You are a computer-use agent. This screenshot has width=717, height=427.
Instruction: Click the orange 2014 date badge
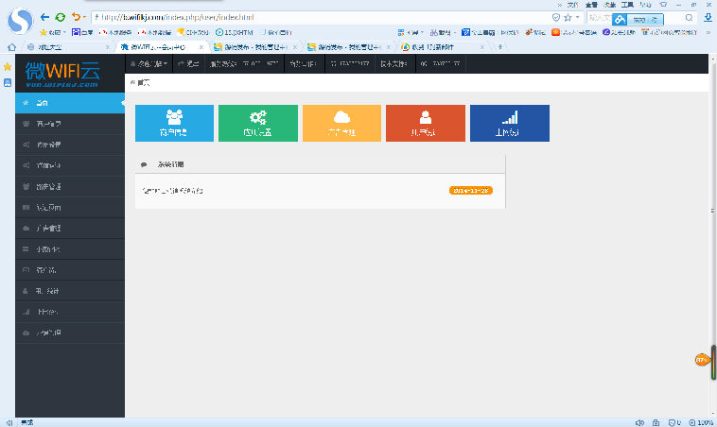(x=470, y=191)
